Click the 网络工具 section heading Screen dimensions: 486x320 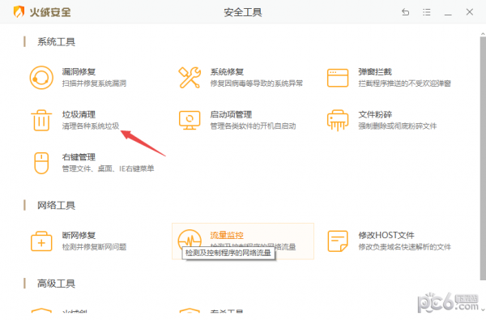click(x=56, y=205)
